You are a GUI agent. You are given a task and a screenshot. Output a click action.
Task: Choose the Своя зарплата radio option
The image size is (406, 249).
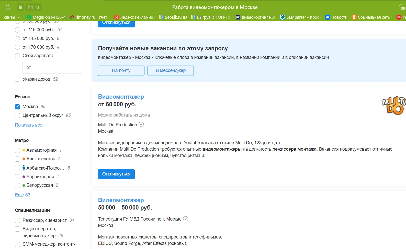tap(17, 56)
